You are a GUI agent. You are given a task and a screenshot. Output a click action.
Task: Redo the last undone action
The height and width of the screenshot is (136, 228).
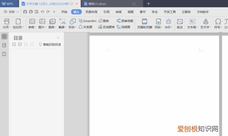tap(48, 12)
